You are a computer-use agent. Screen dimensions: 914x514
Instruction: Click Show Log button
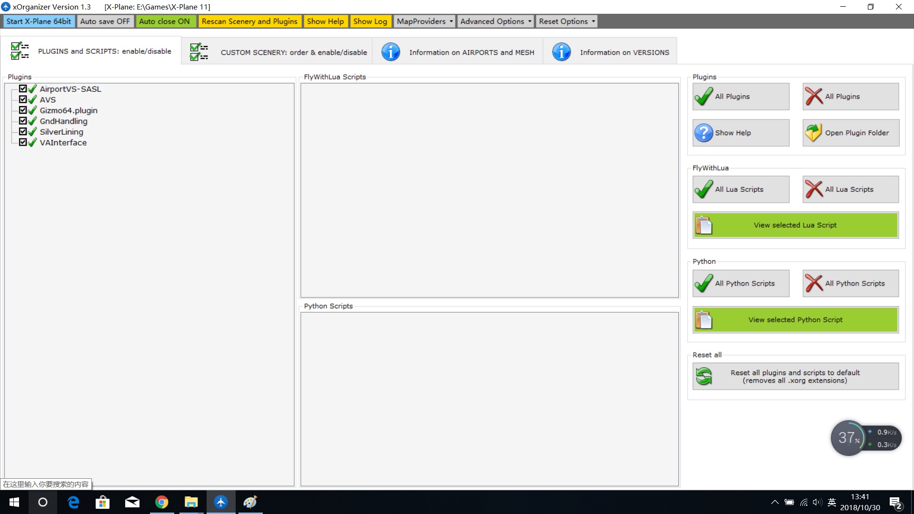point(370,21)
